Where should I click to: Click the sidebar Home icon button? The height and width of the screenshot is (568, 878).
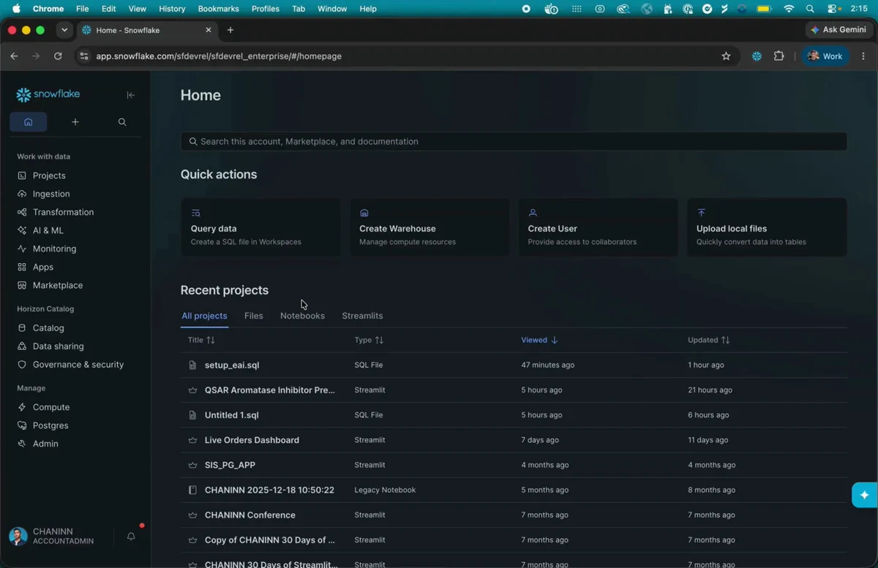(29, 122)
